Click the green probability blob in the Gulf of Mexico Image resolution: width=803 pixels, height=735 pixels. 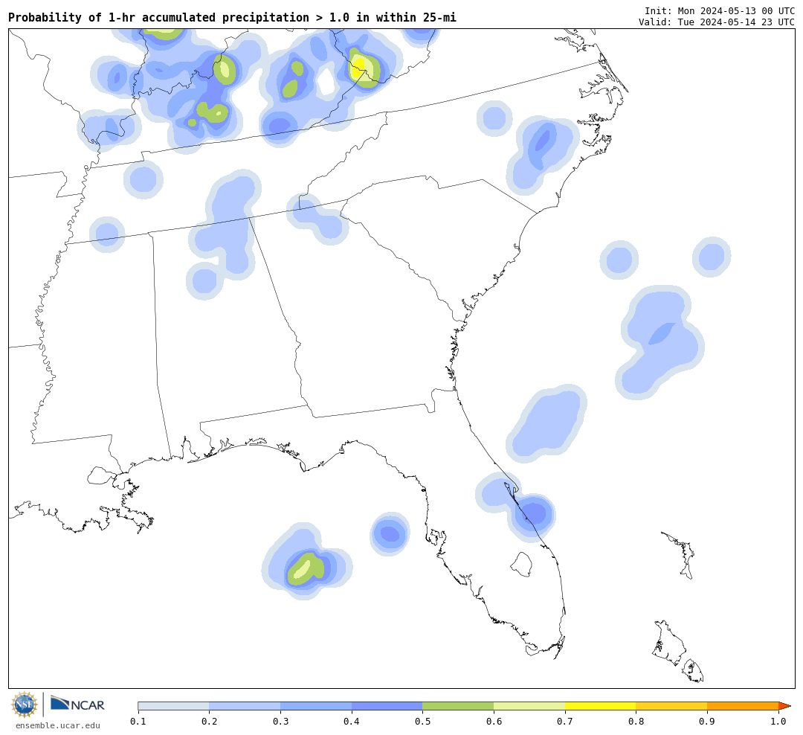point(306,569)
